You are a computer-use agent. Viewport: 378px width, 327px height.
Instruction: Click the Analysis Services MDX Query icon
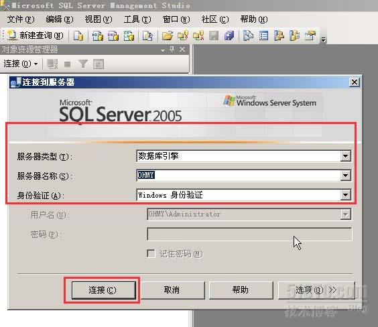point(98,36)
